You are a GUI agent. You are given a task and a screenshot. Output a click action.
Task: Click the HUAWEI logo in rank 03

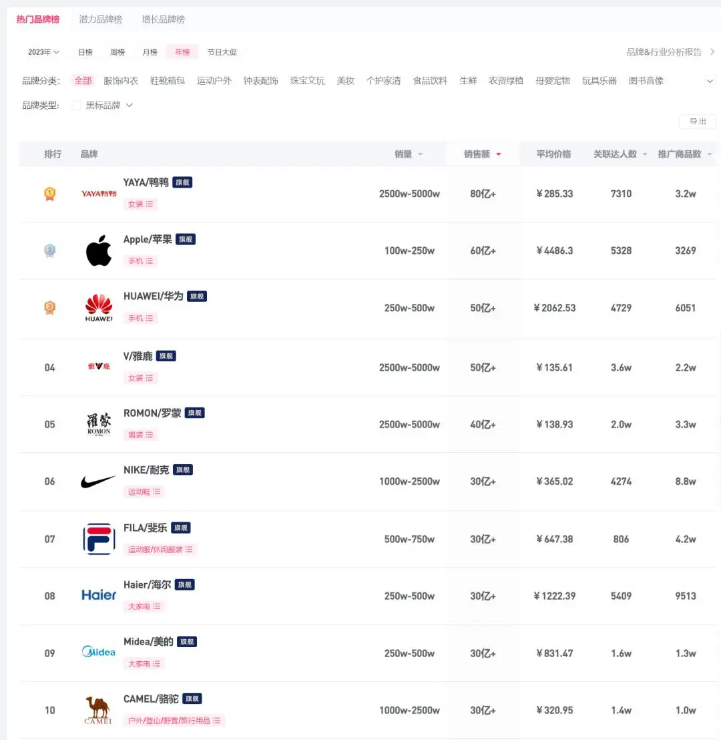[97, 308]
